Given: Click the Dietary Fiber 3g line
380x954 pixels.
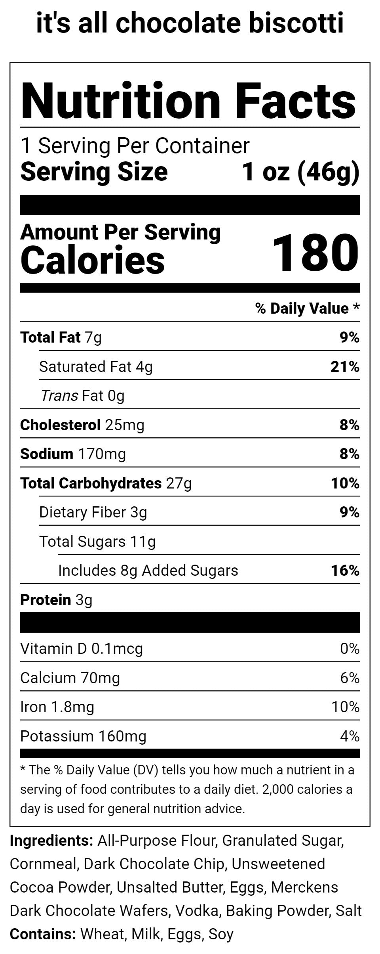Looking at the screenshot, I should [x=93, y=512].
